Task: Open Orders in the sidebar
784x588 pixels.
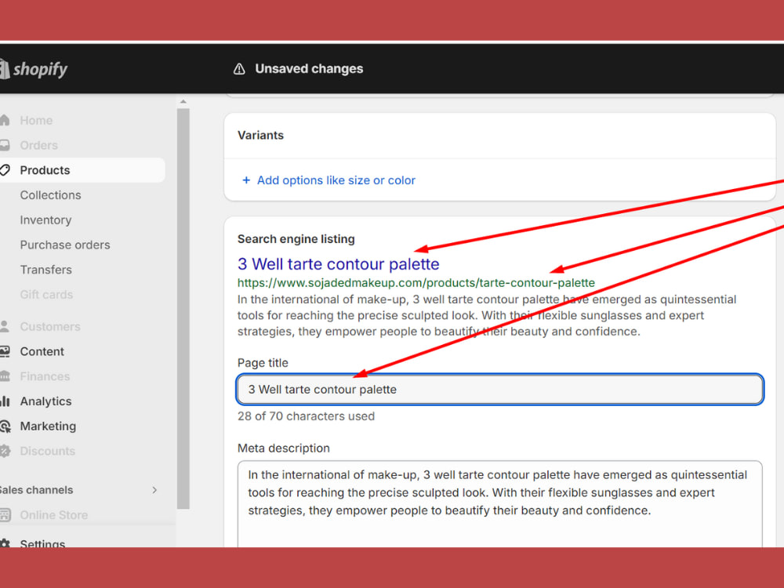Action: pyautogui.click(x=38, y=146)
